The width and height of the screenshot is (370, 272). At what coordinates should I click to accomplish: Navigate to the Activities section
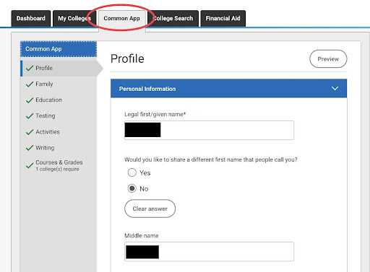(x=59, y=132)
